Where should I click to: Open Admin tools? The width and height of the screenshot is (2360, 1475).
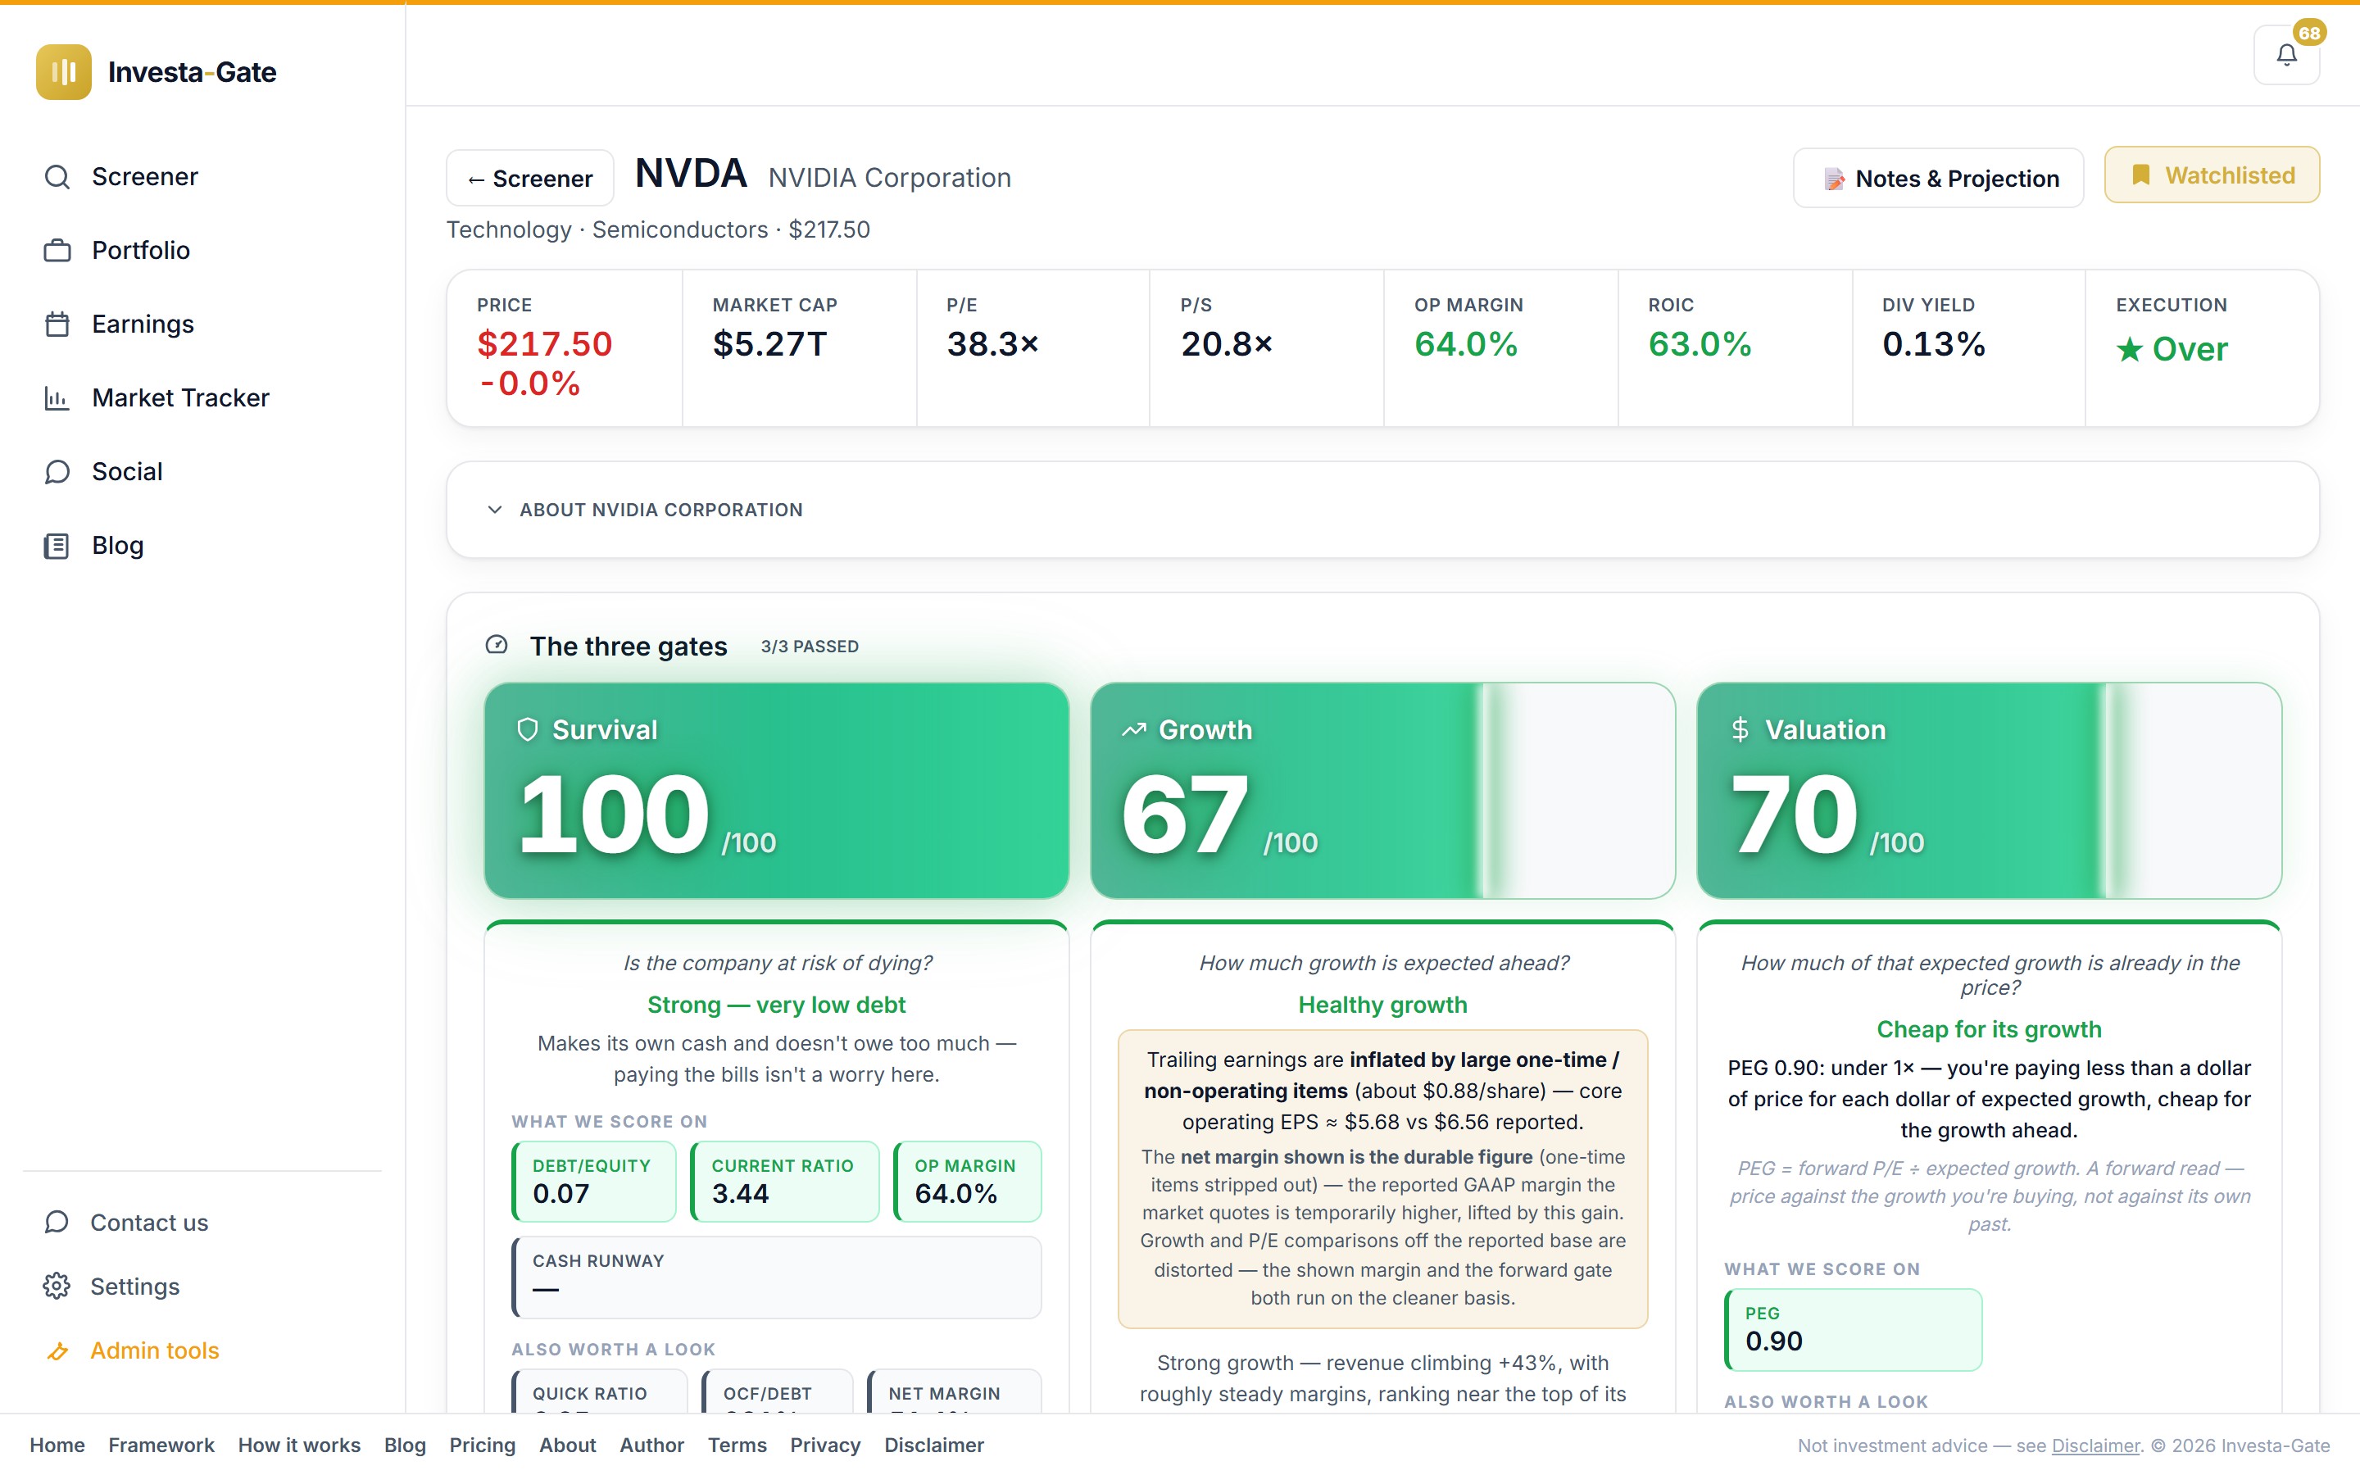(202, 1351)
